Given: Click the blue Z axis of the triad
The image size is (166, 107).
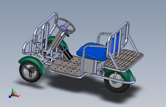Looking at the screenshot, I should pos(10,96).
